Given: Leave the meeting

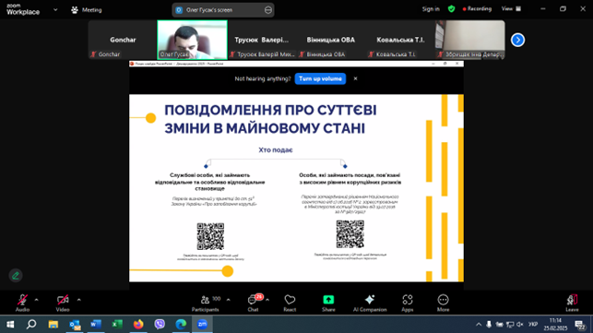Looking at the screenshot, I should (572, 303).
